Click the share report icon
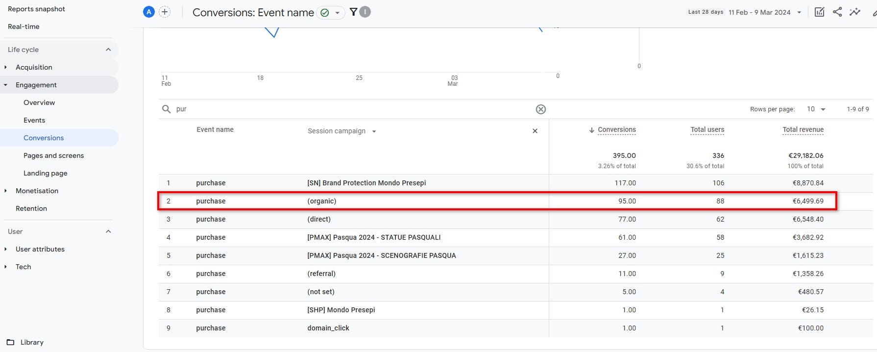Image resolution: width=877 pixels, height=352 pixels. [837, 12]
